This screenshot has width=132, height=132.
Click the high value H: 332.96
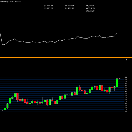click(70, 6)
